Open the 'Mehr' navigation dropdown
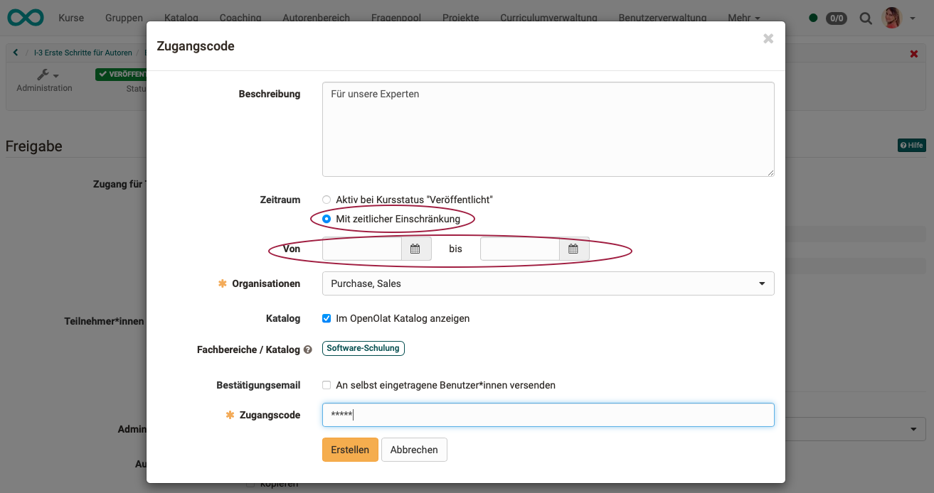The image size is (934, 493). pyautogui.click(x=743, y=18)
